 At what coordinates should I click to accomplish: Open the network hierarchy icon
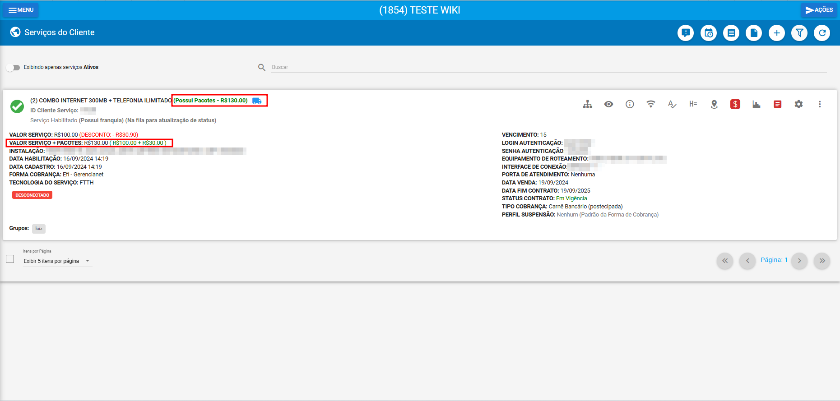[x=587, y=104]
